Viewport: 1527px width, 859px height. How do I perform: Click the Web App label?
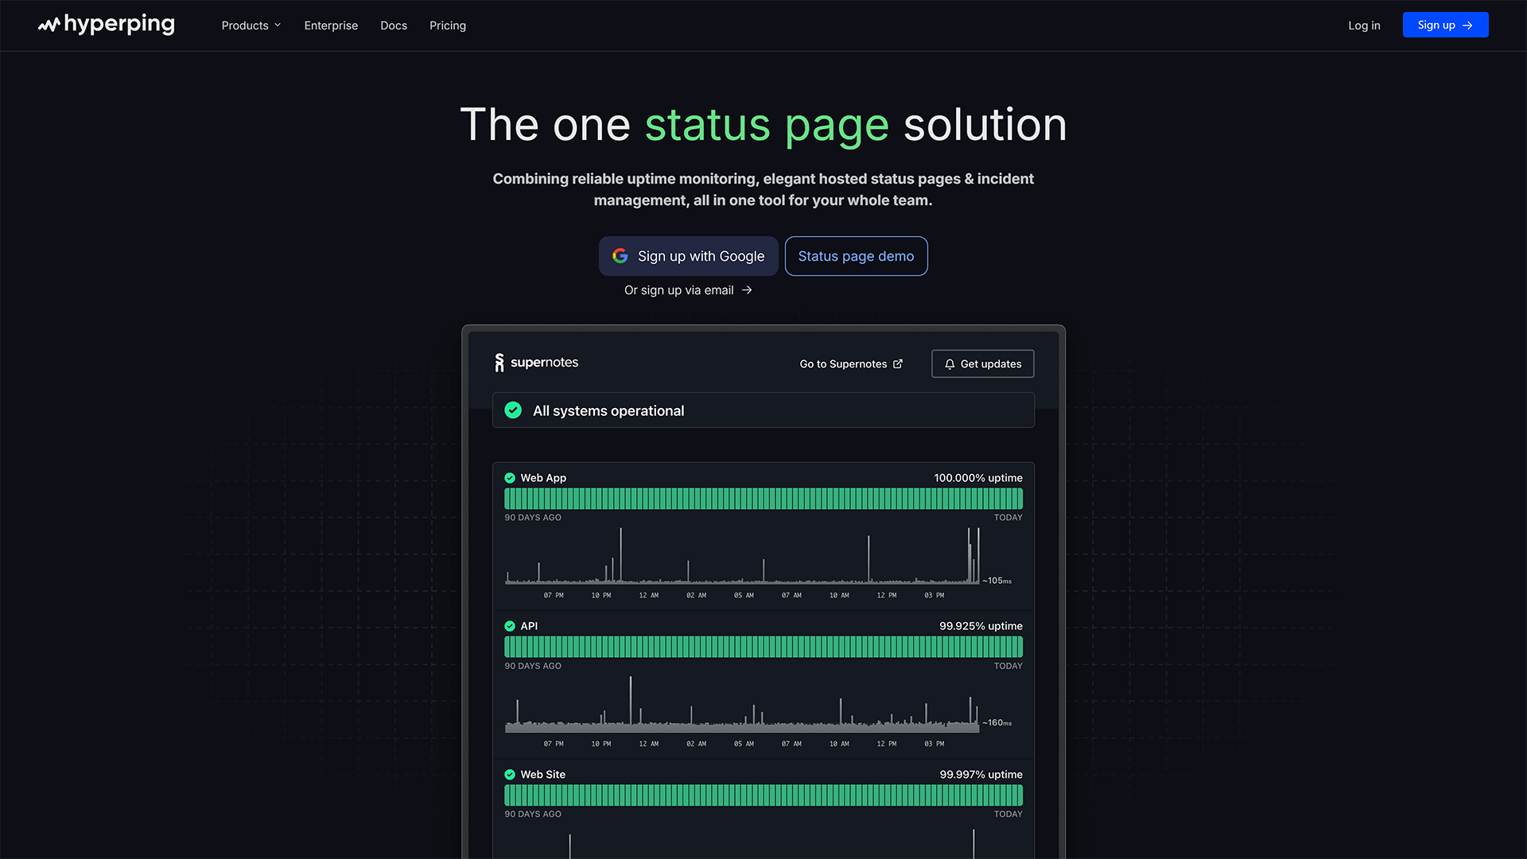point(543,478)
